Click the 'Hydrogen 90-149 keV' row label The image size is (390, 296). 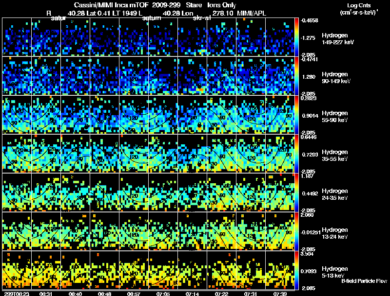(x=336, y=78)
